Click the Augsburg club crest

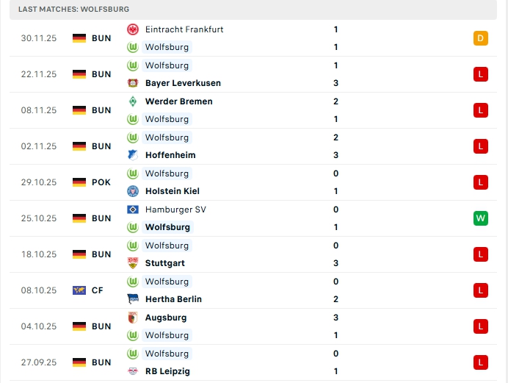[x=133, y=318]
